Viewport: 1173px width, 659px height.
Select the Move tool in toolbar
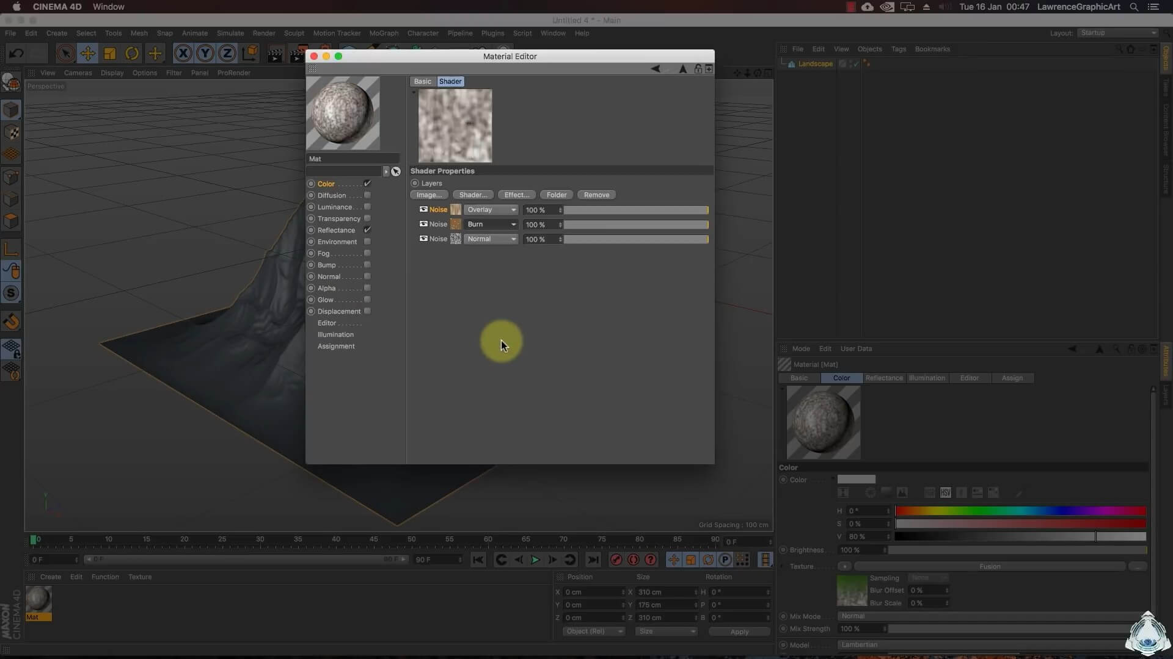(87, 54)
